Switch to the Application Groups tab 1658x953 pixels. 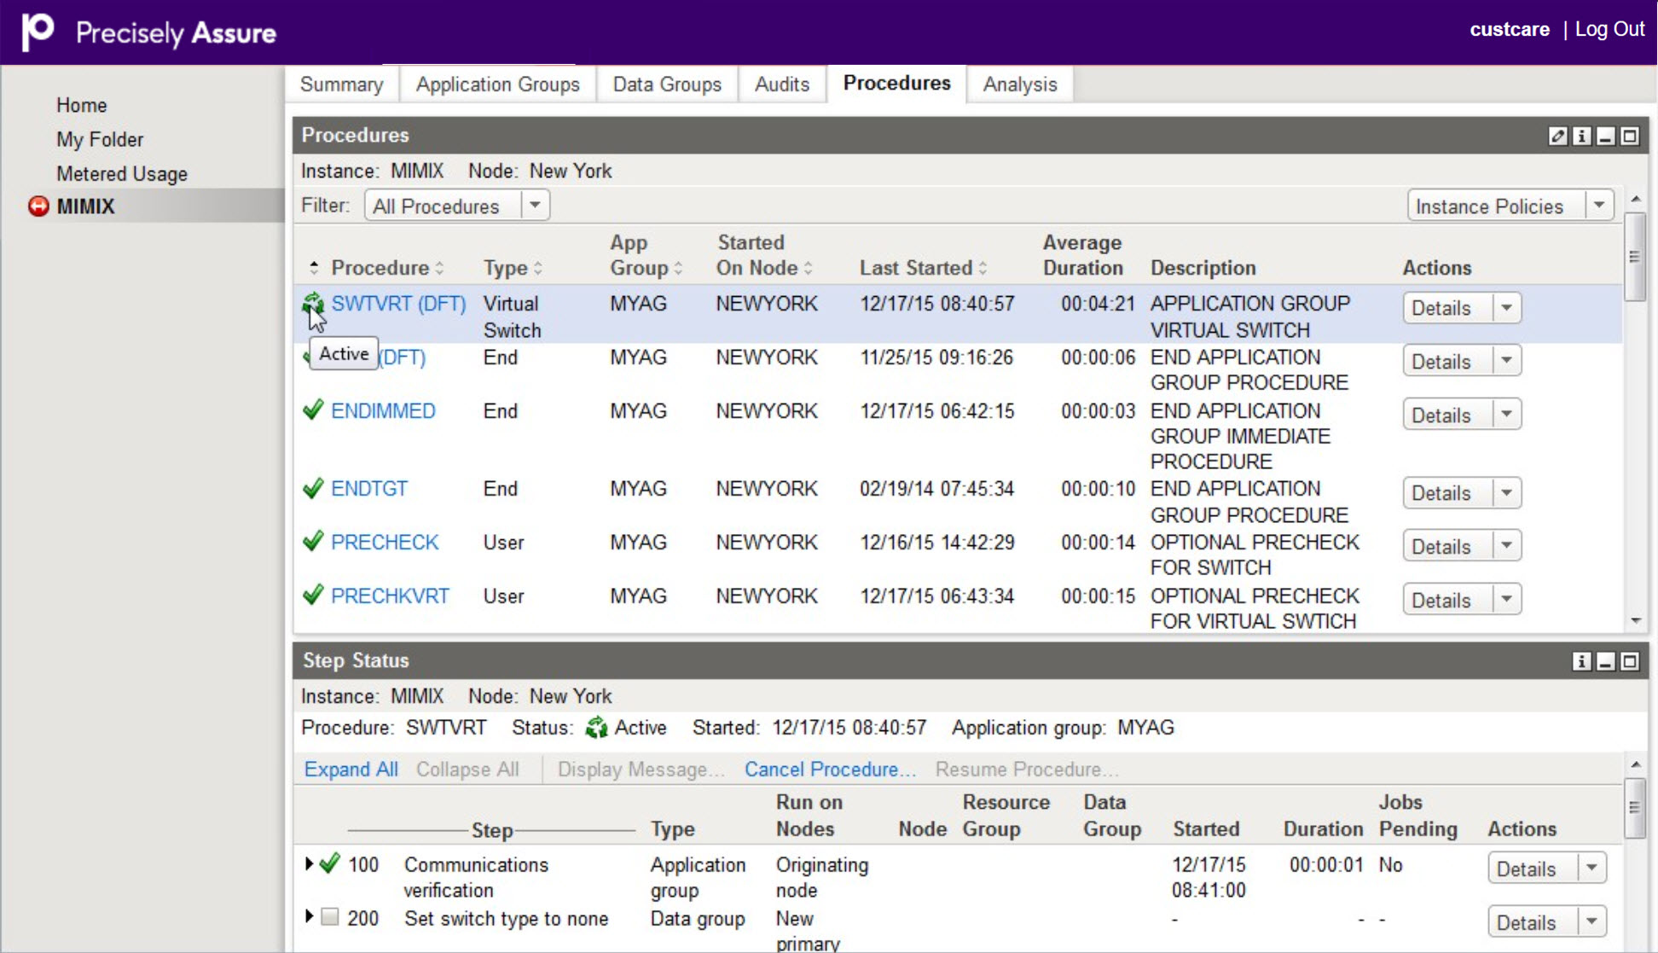point(498,84)
